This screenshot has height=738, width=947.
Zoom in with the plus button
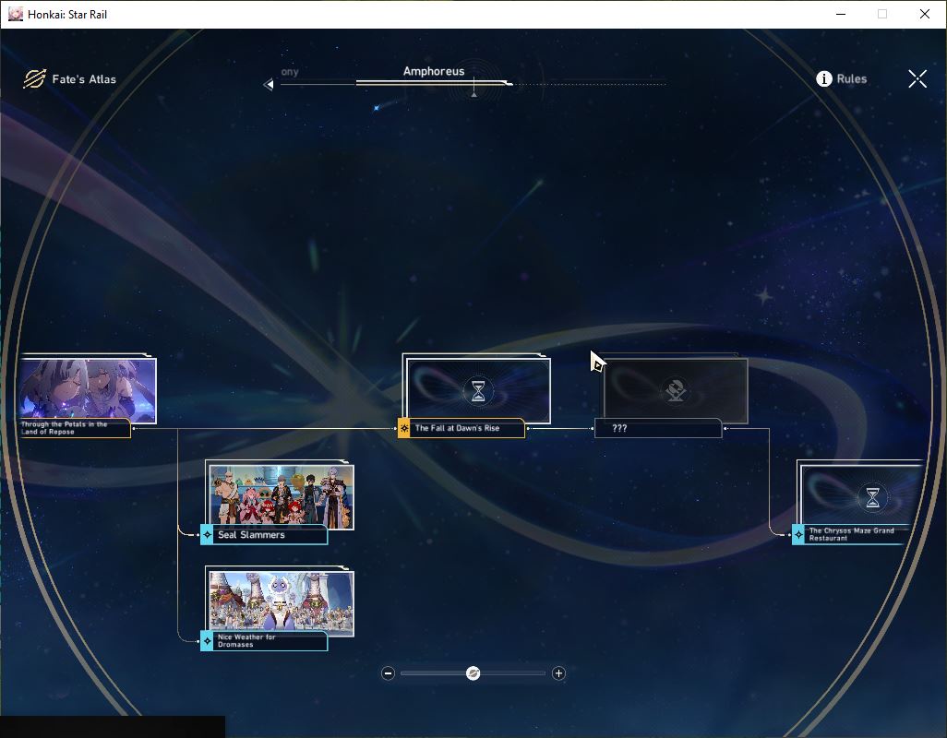[558, 673]
